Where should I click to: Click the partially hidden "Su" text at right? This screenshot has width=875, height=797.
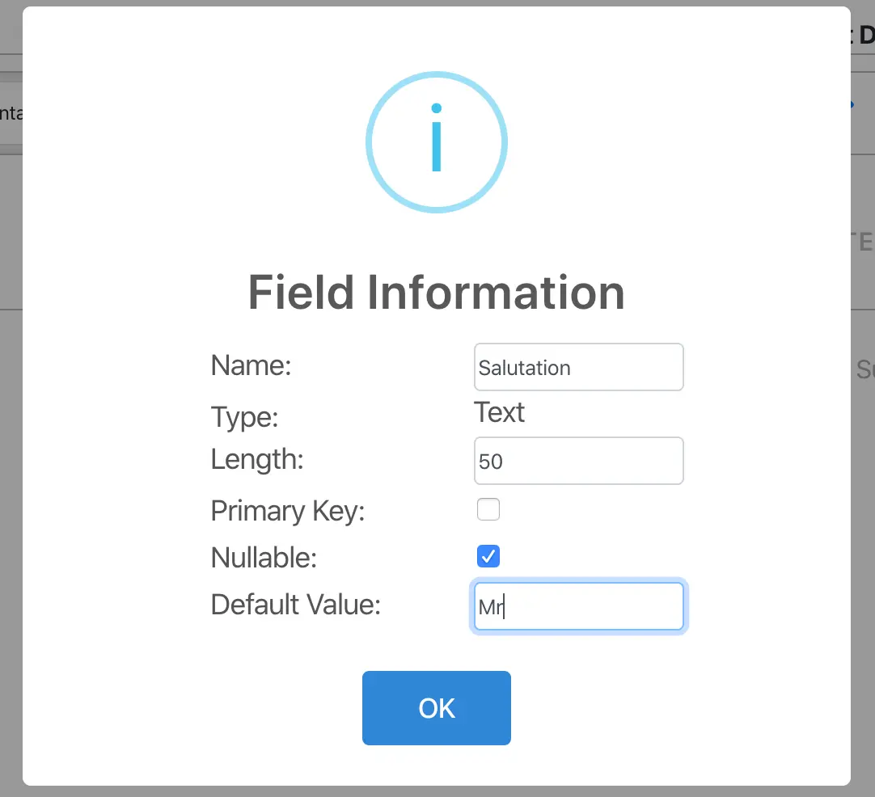(x=864, y=370)
